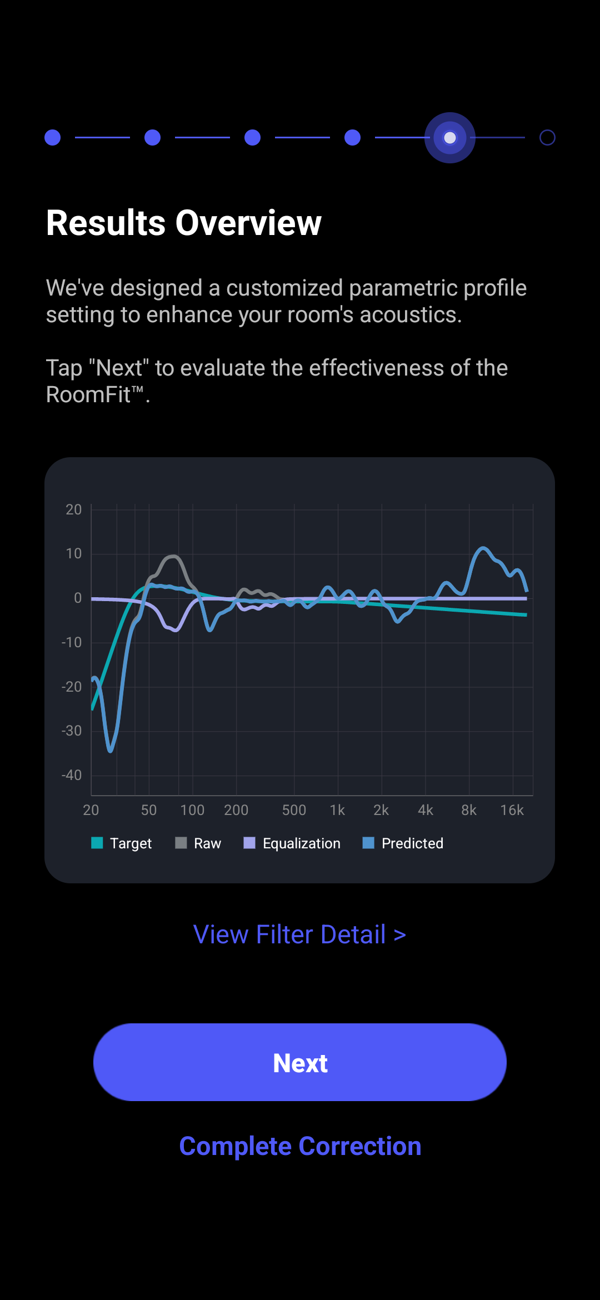Toggle the Raw curve legend swatch
The height and width of the screenshot is (1300, 600).
pyautogui.click(x=181, y=843)
